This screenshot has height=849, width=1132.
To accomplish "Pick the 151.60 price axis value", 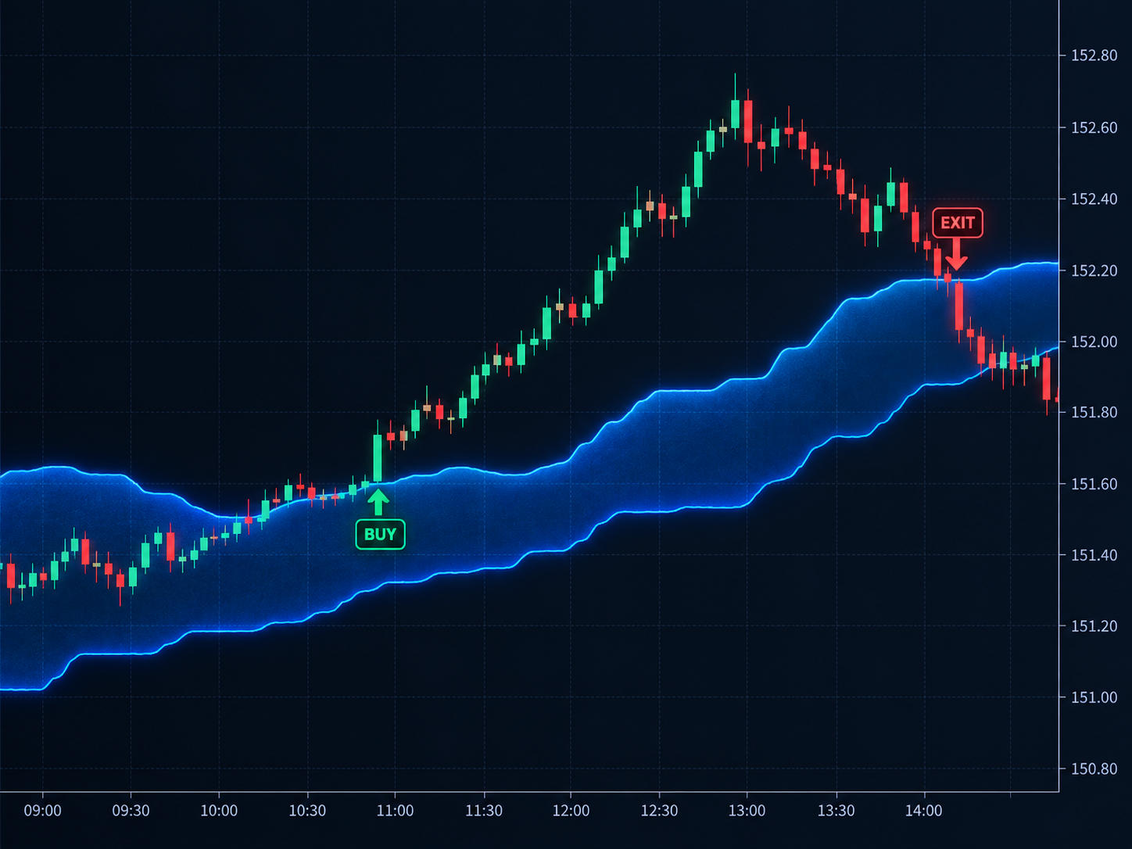I will click(1094, 484).
